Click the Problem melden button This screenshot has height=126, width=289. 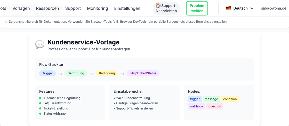197,8
